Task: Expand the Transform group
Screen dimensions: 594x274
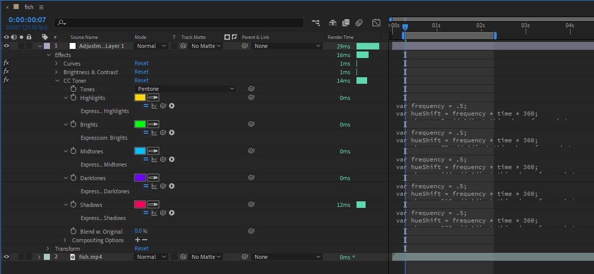Action: [x=48, y=249]
